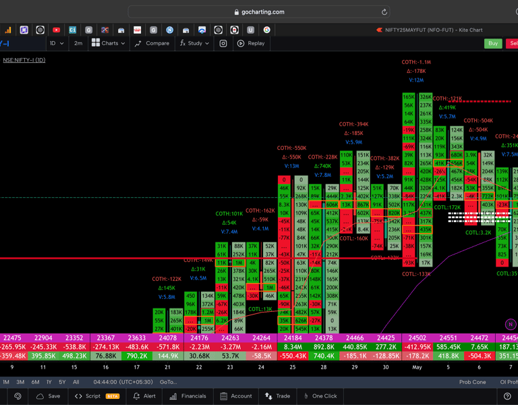Expand the Charts dropdown arrow
Image resolution: width=518 pixels, height=405 pixels.
(x=123, y=43)
